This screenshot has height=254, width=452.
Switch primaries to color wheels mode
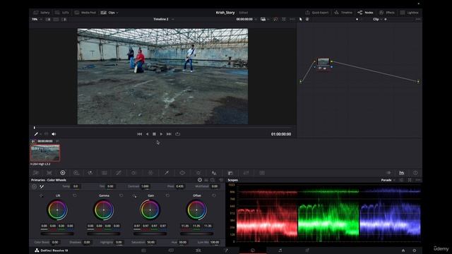[200, 180]
